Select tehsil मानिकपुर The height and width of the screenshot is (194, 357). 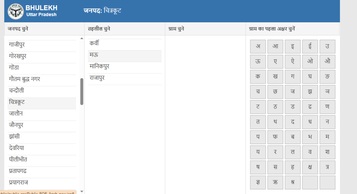(124, 67)
